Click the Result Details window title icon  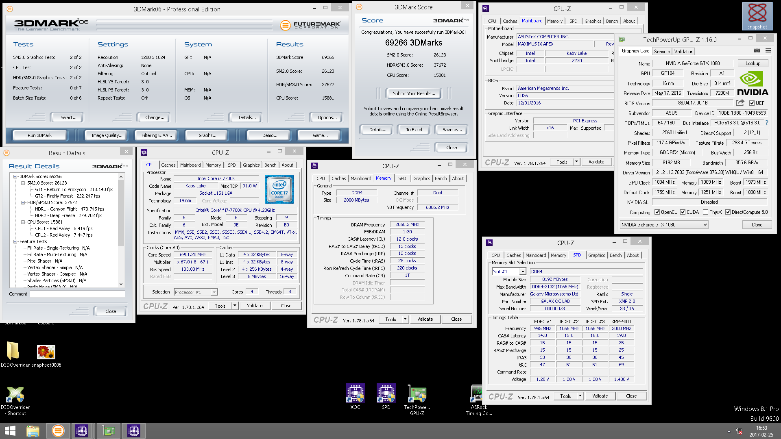[7, 153]
